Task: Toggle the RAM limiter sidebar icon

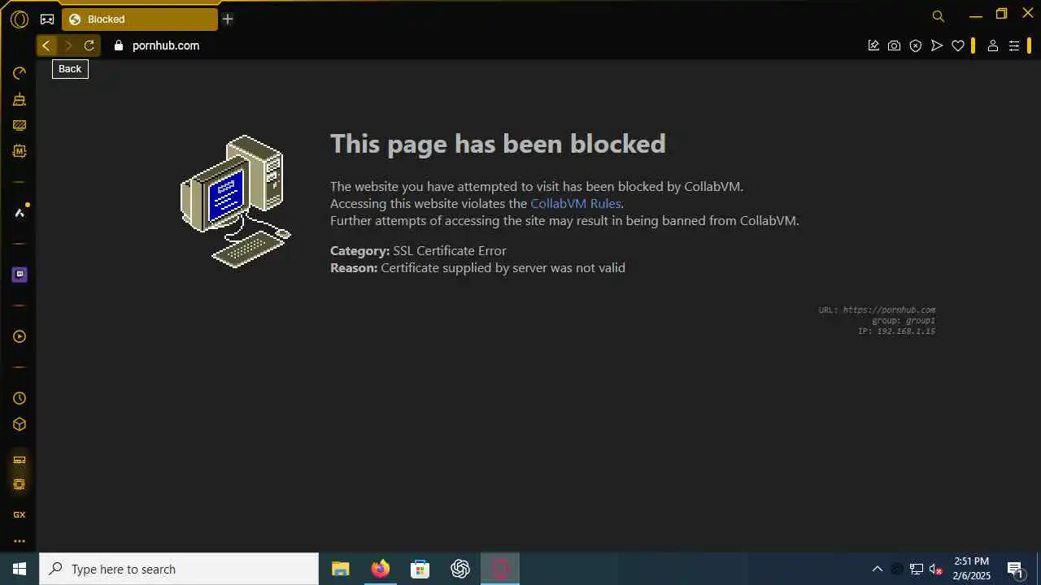Action: click(x=20, y=460)
